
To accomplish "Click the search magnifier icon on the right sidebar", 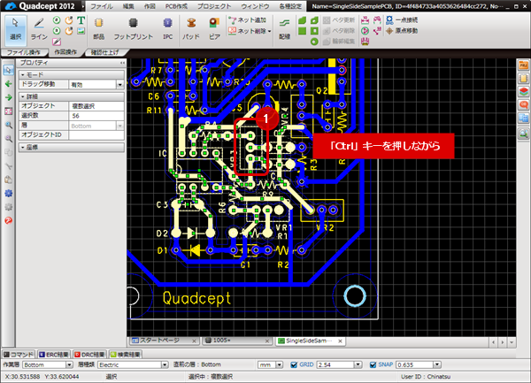I will click(523, 134).
